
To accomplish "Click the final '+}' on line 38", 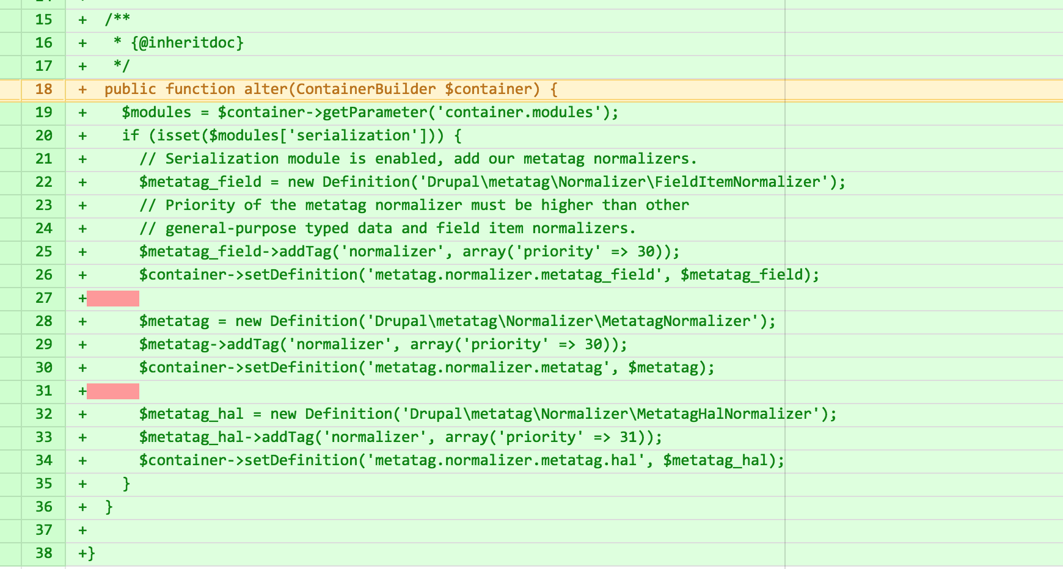I will point(87,553).
